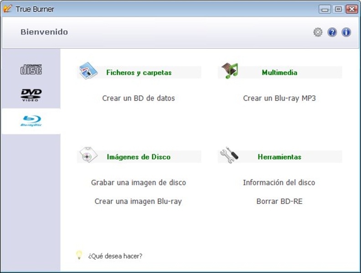Image resolution: width=361 pixels, height=273 pixels.
Task: Click the Multimedia film and note icon
Action: [230, 71]
